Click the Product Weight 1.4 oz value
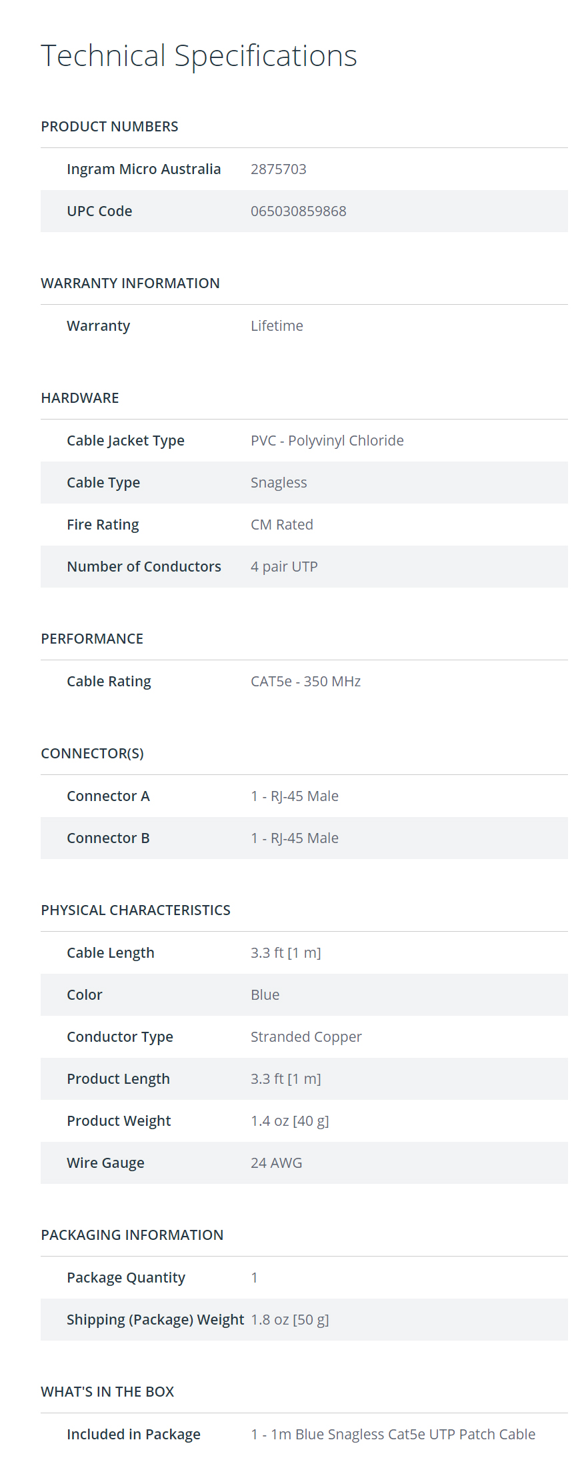 coord(289,1121)
